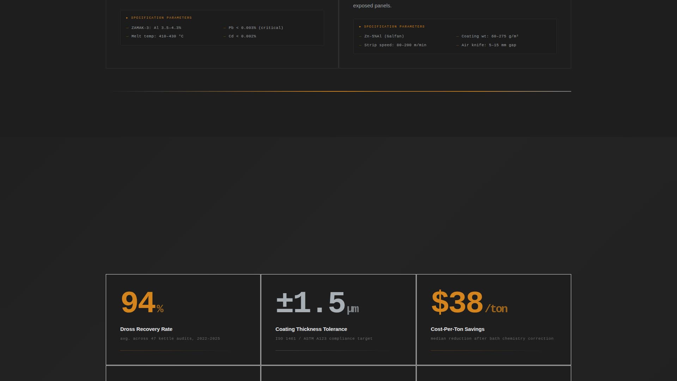Click the 47 kettle audits caption
The height and width of the screenshot is (381, 677).
tap(170, 339)
